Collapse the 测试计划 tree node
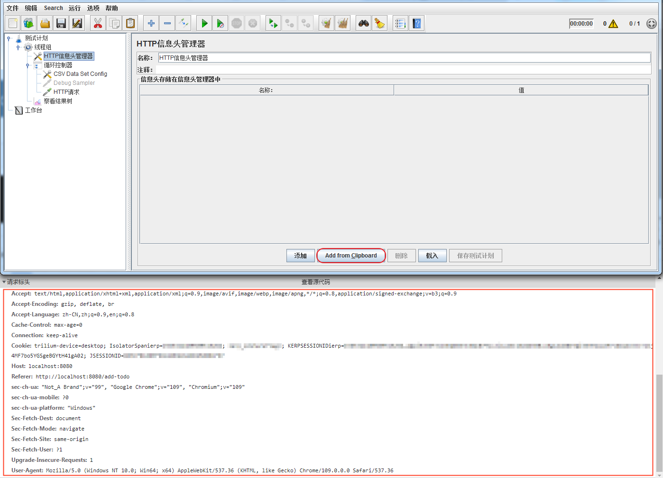The height and width of the screenshot is (478, 663). pyautogui.click(x=9, y=38)
